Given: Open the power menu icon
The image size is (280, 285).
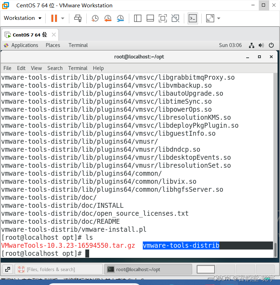Looking at the screenshot, I should tap(271, 45).
